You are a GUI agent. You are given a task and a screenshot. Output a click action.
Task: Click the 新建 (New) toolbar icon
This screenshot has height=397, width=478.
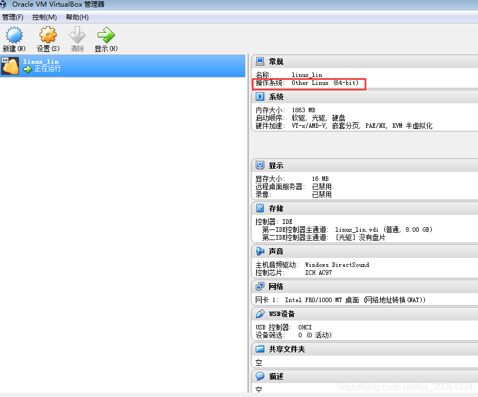(x=14, y=35)
